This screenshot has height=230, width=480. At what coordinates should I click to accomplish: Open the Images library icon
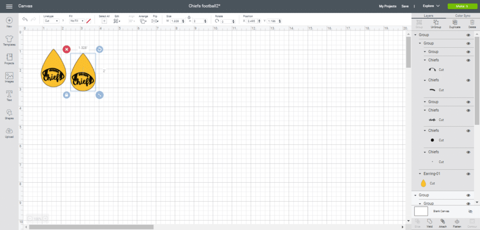pos(9,76)
